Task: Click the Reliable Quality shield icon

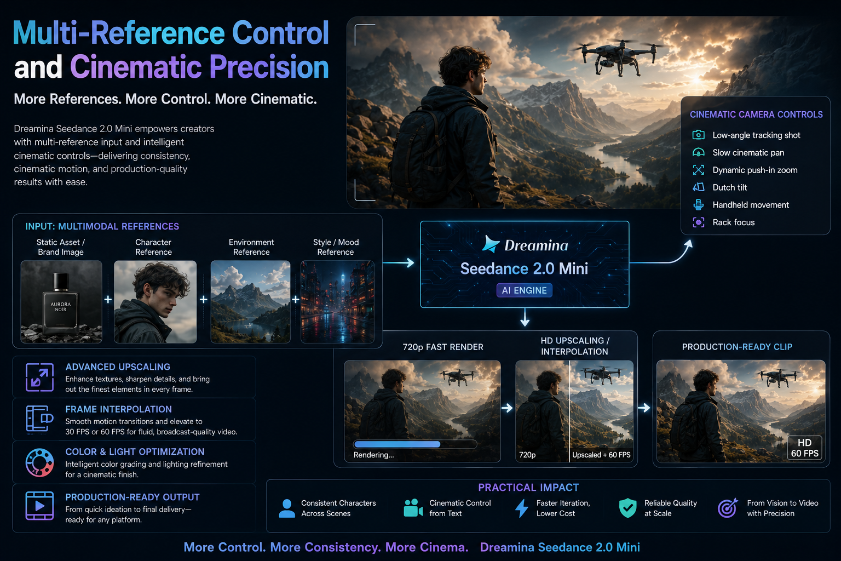Action: pyautogui.click(x=627, y=508)
